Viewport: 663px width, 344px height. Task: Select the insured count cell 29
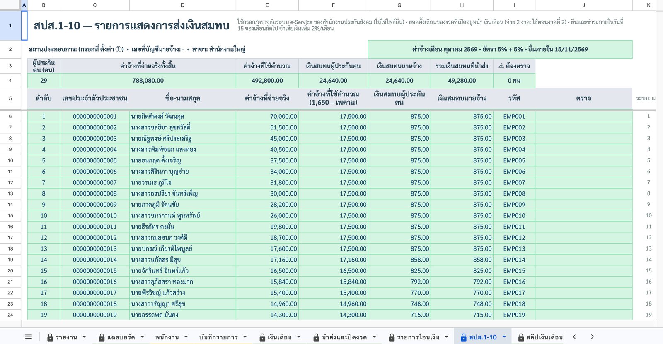click(x=44, y=81)
